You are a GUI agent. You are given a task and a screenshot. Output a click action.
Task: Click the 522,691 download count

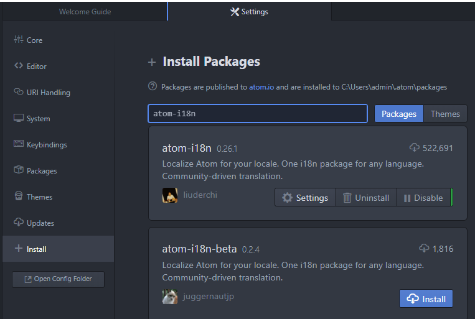click(x=438, y=148)
